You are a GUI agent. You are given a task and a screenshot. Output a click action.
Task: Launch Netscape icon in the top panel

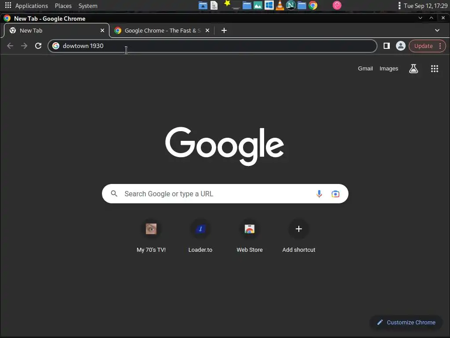pyautogui.click(x=291, y=5)
